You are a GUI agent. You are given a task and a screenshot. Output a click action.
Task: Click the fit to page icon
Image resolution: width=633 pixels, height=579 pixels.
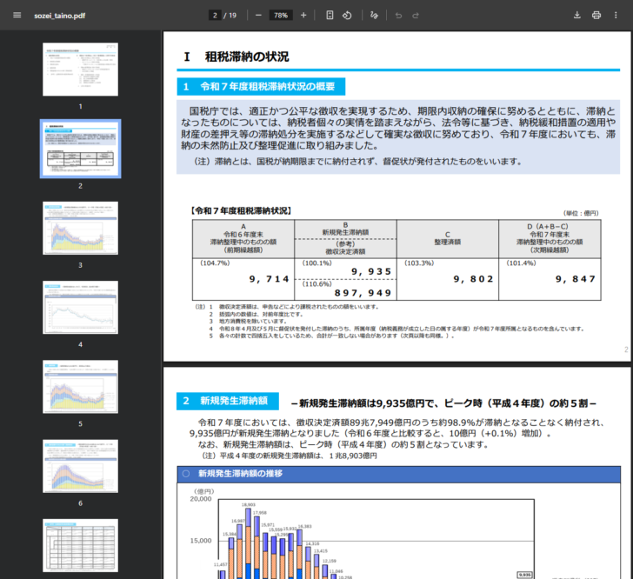tap(330, 16)
